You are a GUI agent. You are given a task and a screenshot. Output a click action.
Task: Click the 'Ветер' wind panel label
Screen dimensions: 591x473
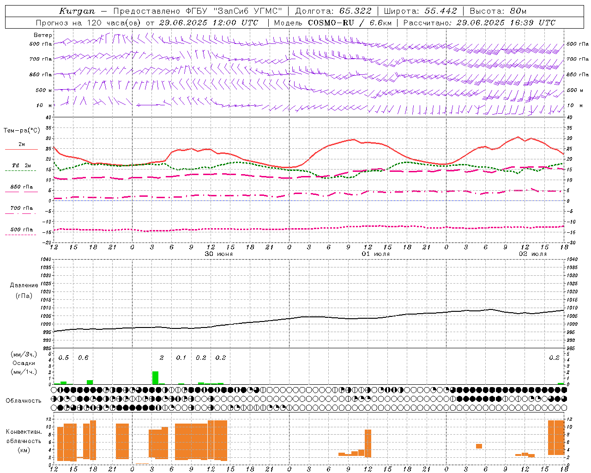[x=43, y=35]
